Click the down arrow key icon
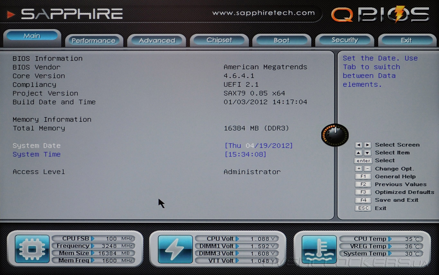 [x=367, y=153]
